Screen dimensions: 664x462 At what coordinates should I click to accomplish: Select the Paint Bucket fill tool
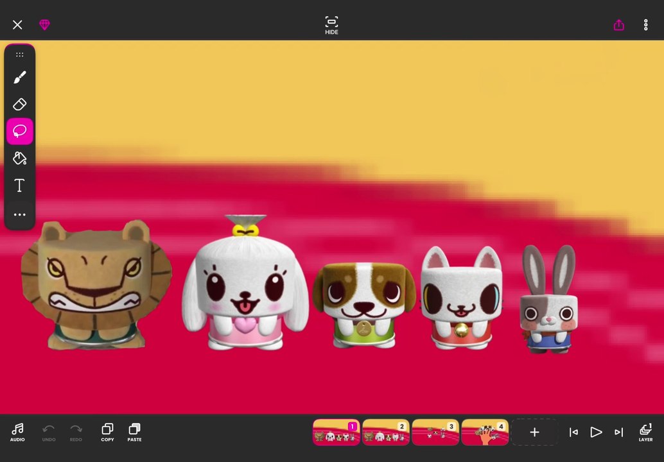coord(19,158)
